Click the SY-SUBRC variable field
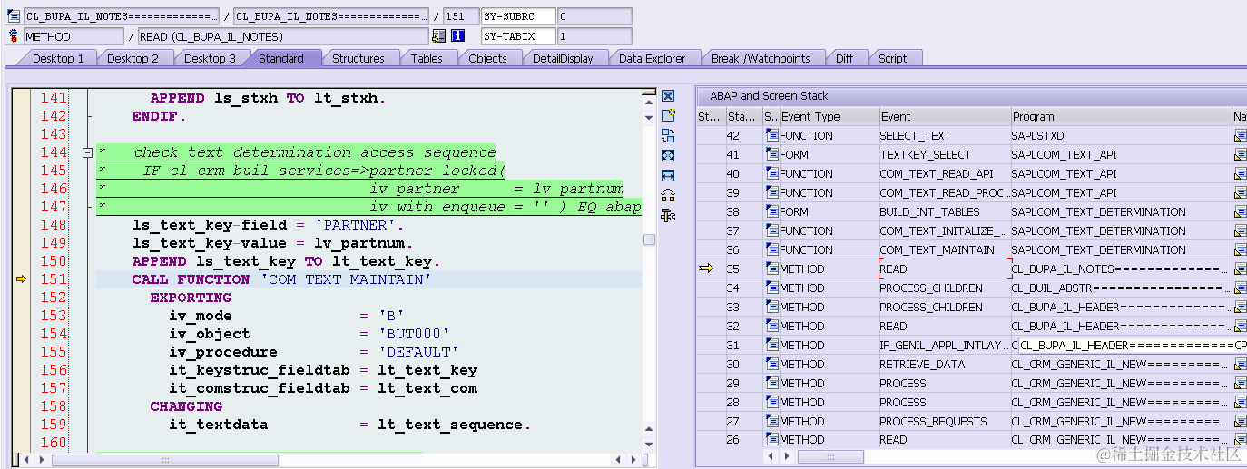This screenshot has height=469, width=1247. pos(518,16)
